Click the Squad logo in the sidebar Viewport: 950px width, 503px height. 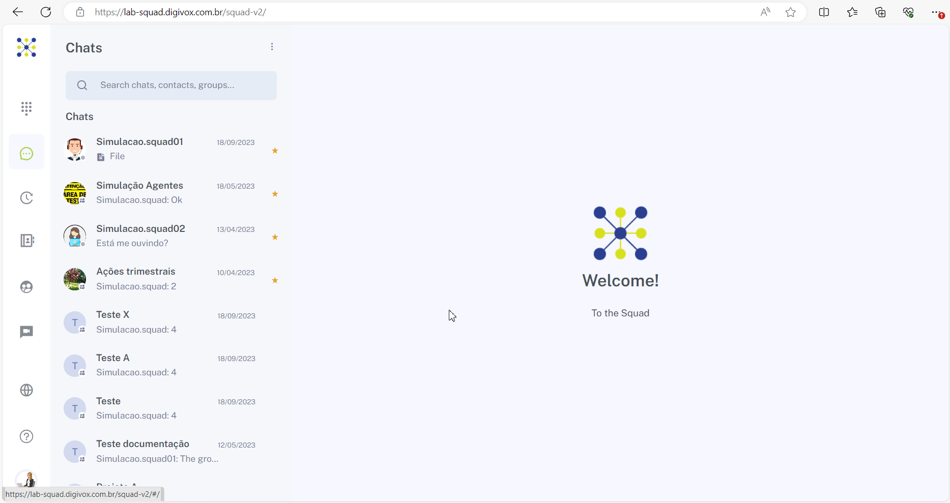pyautogui.click(x=26, y=47)
